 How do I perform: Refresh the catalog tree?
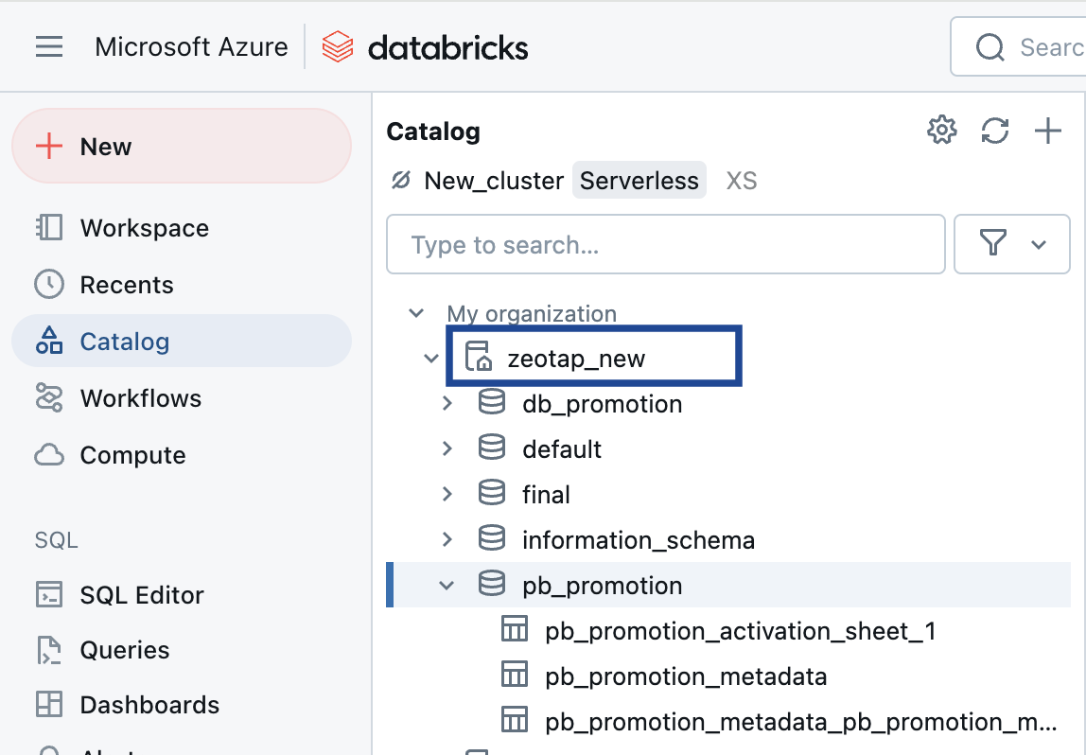[995, 131]
